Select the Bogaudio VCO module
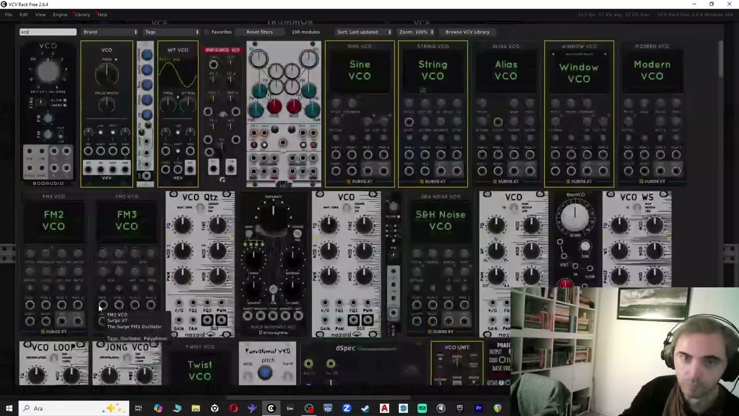The height and width of the screenshot is (416, 739). (x=48, y=114)
